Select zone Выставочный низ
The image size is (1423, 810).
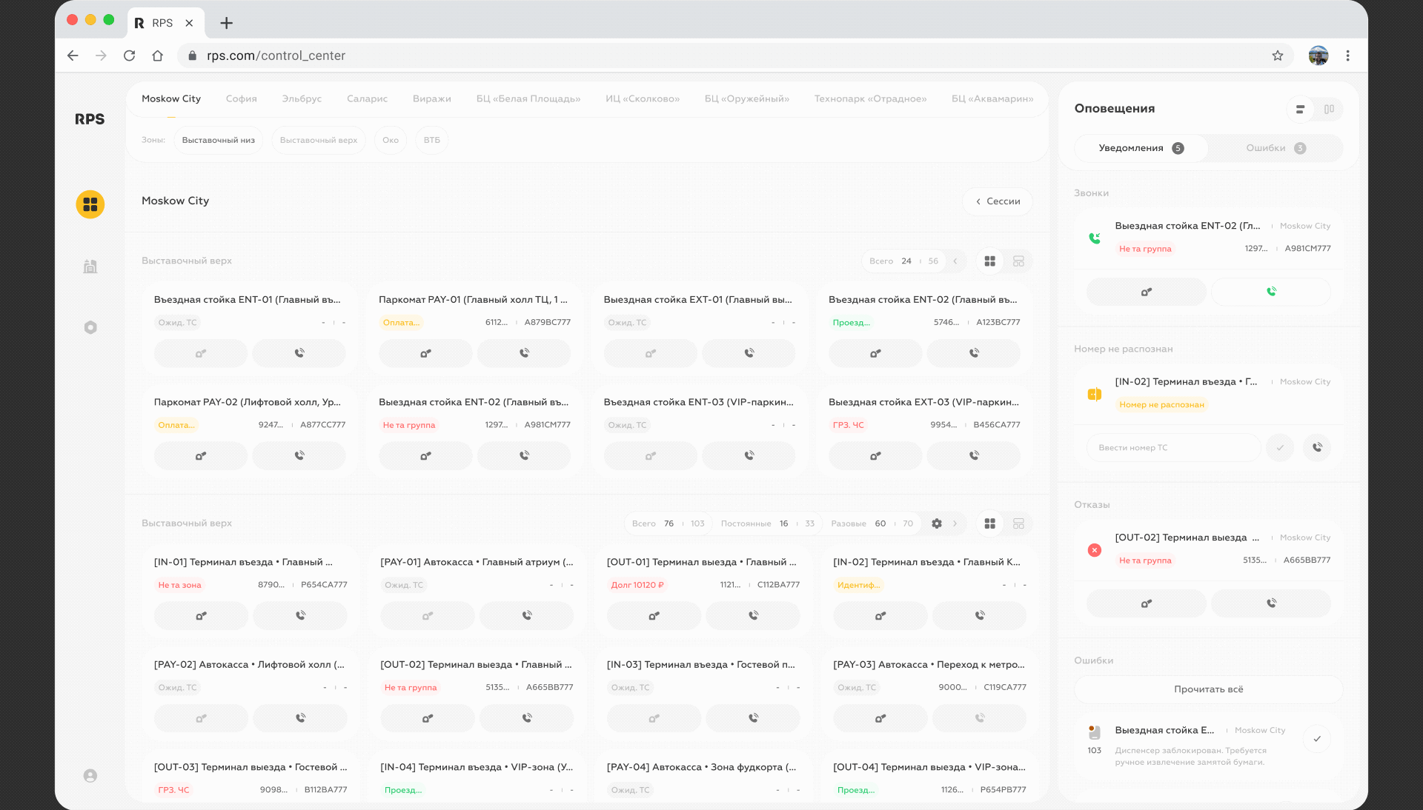219,140
